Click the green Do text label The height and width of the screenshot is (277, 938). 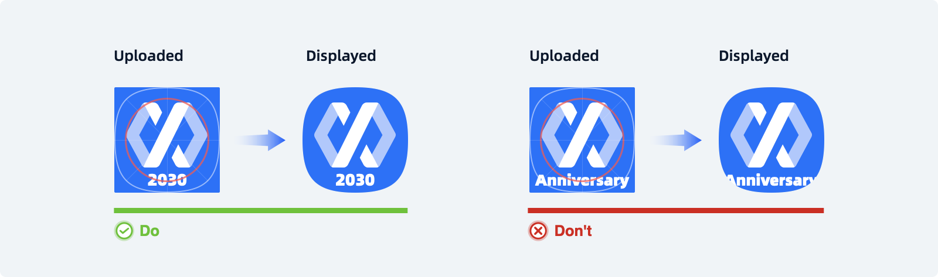coord(149,231)
